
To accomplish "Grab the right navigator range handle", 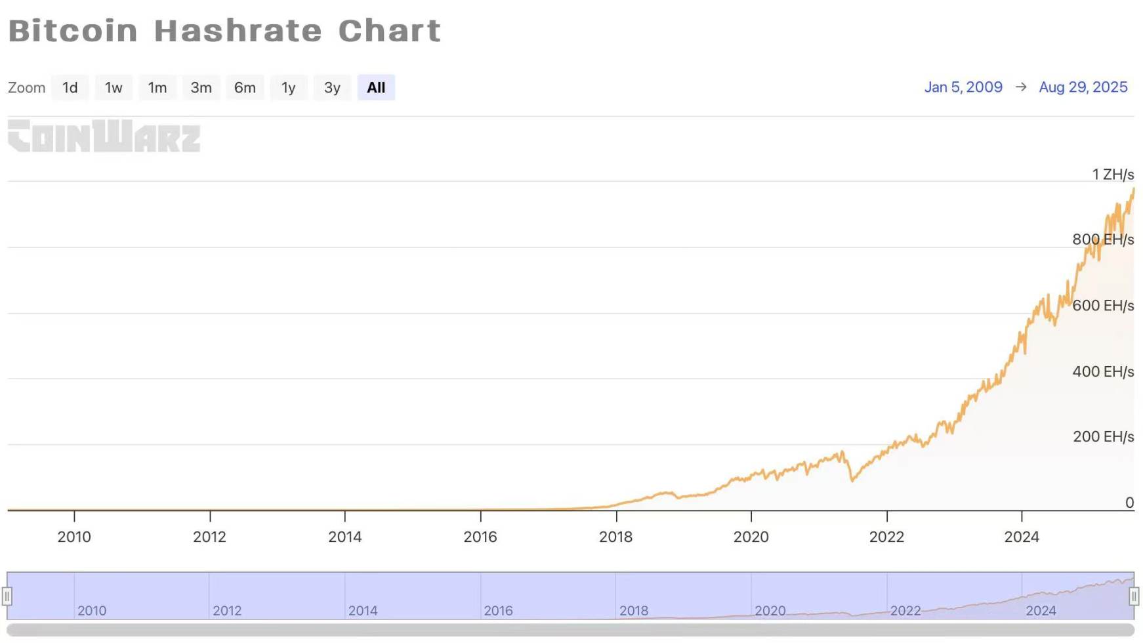I will point(1133,596).
